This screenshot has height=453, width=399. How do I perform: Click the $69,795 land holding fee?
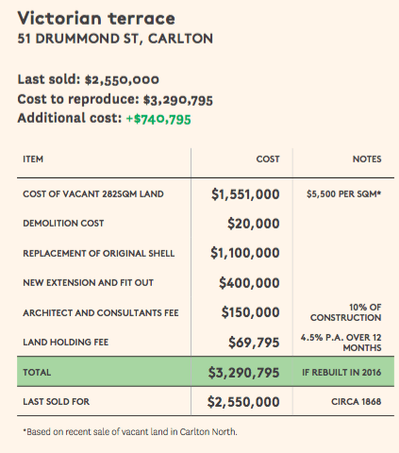click(254, 343)
